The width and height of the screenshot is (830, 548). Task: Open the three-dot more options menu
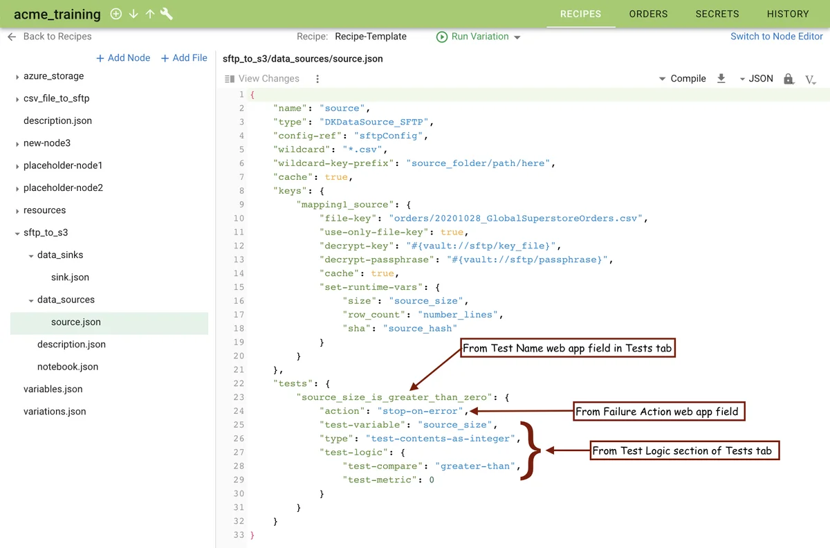coord(317,79)
